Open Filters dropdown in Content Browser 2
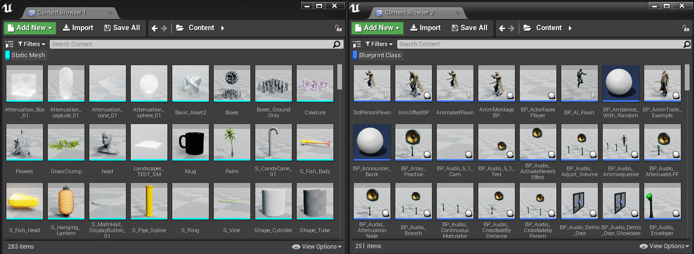694x254 pixels. click(379, 44)
